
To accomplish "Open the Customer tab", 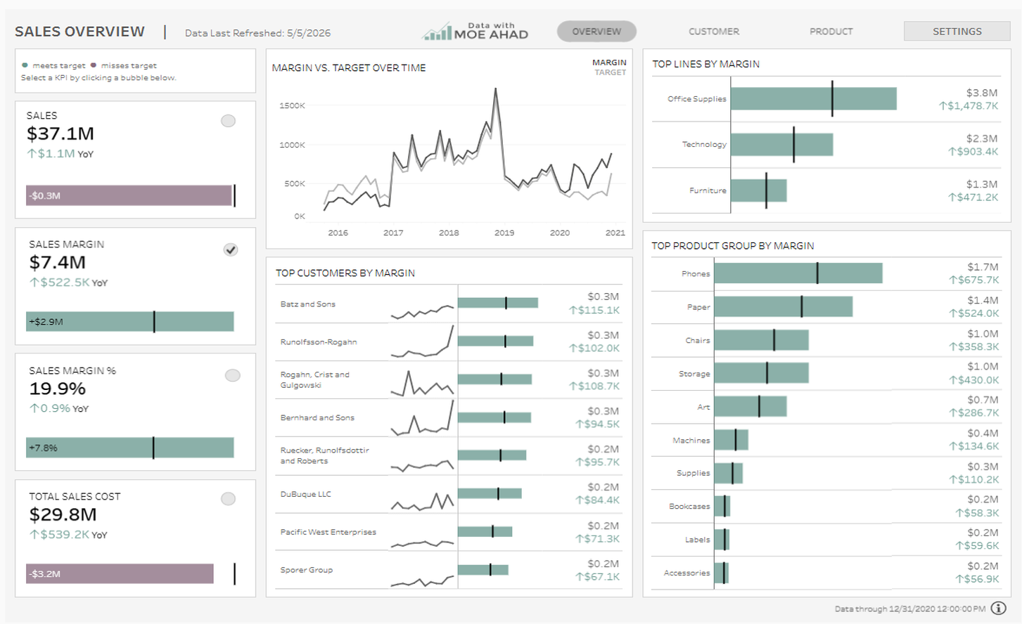I will 714,32.
